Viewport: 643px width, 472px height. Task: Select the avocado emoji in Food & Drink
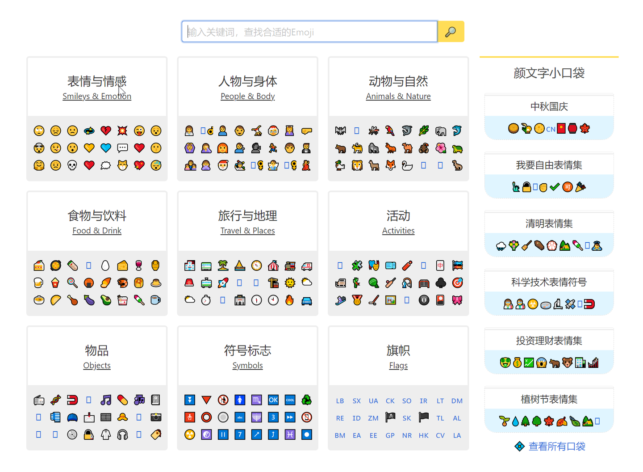[x=106, y=300]
